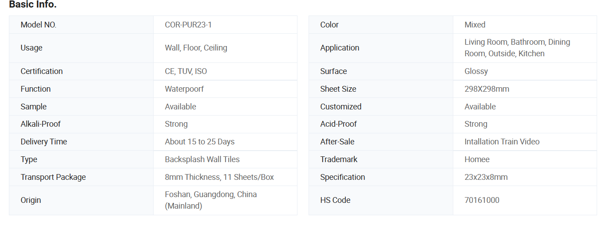
Task: Select the sheet size 298X298mm
Action: [487, 89]
